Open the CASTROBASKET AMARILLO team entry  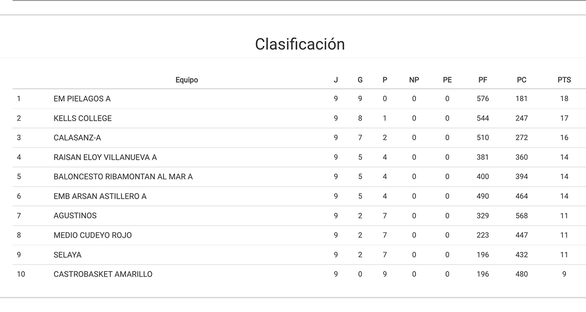(x=103, y=274)
